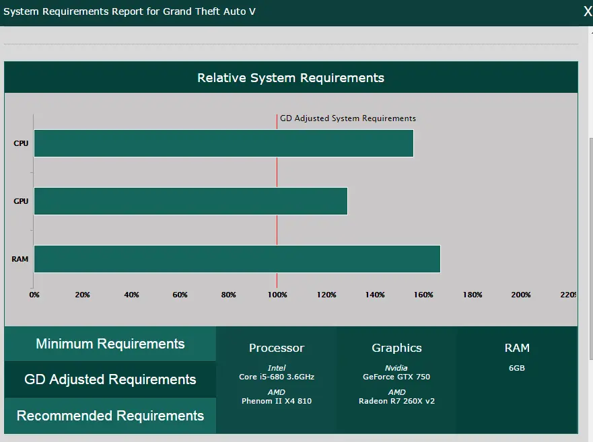
Task: Click the RAM label on the chart's axis
Action: click(x=20, y=259)
